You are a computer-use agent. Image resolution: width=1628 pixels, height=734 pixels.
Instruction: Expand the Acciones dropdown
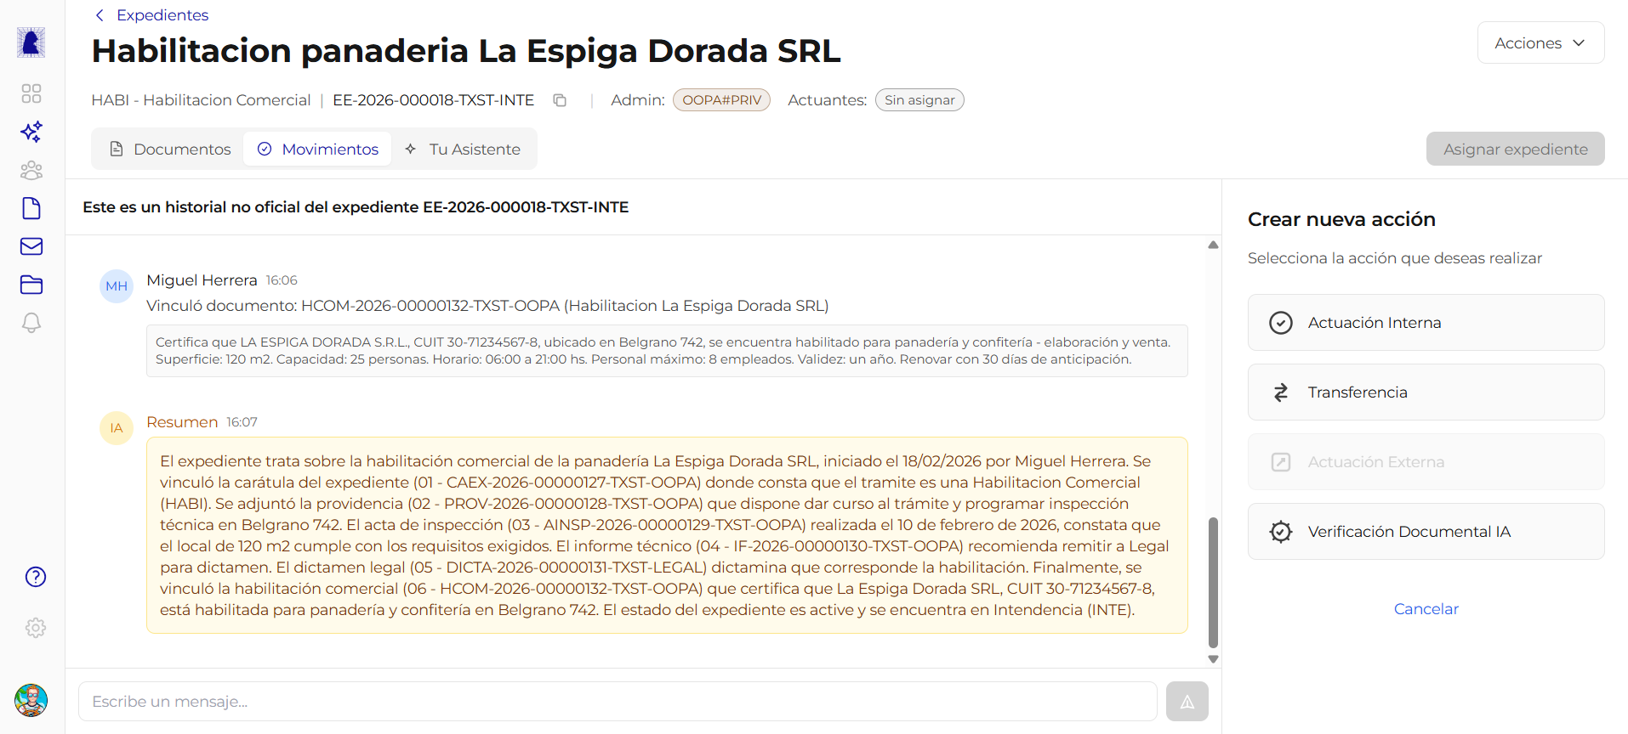1540,43
